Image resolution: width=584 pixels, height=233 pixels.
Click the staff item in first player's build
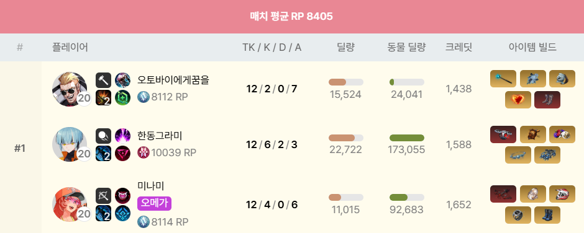pyautogui.click(x=503, y=79)
